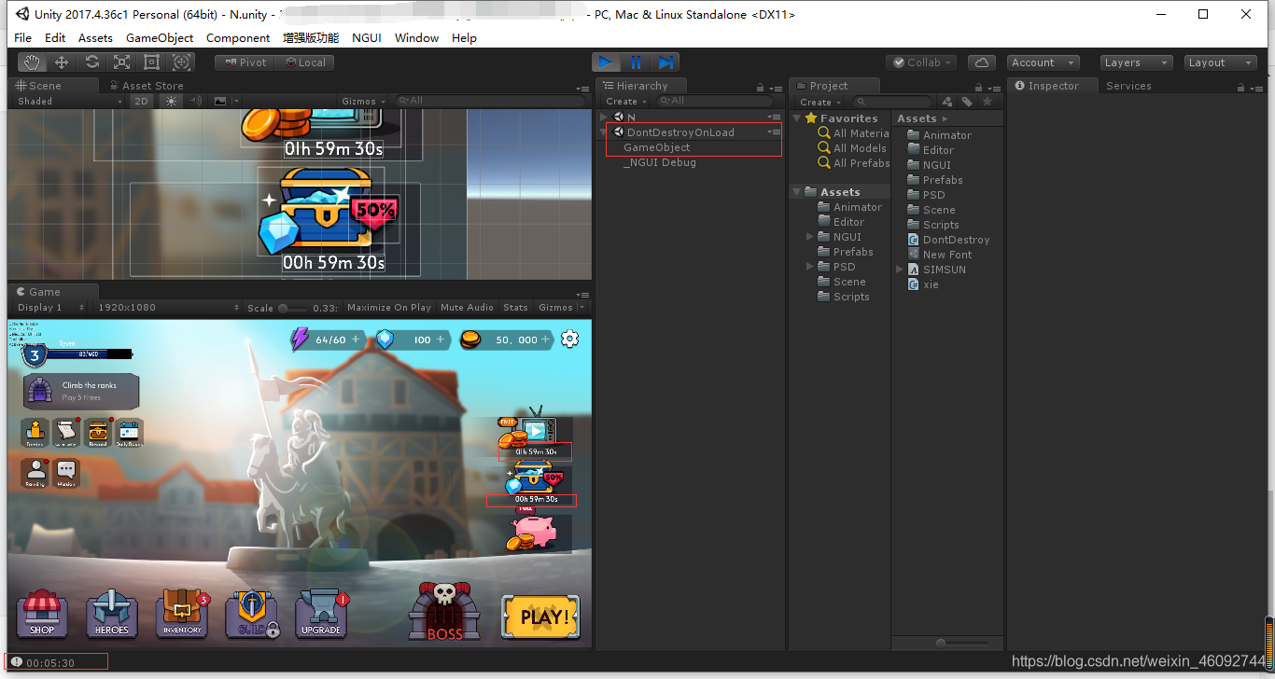Open the 1920x1080 resolution dropdown
The height and width of the screenshot is (679, 1275).
click(168, 307)
